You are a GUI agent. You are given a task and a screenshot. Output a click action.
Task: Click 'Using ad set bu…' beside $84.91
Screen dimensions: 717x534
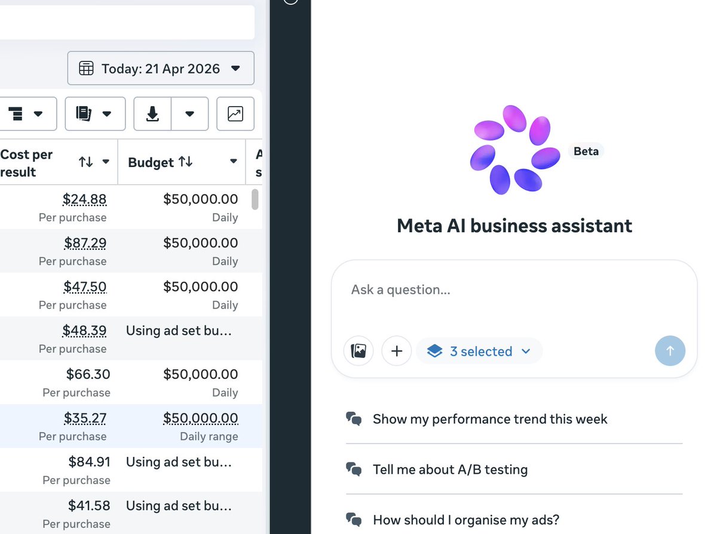click(179, 462)
